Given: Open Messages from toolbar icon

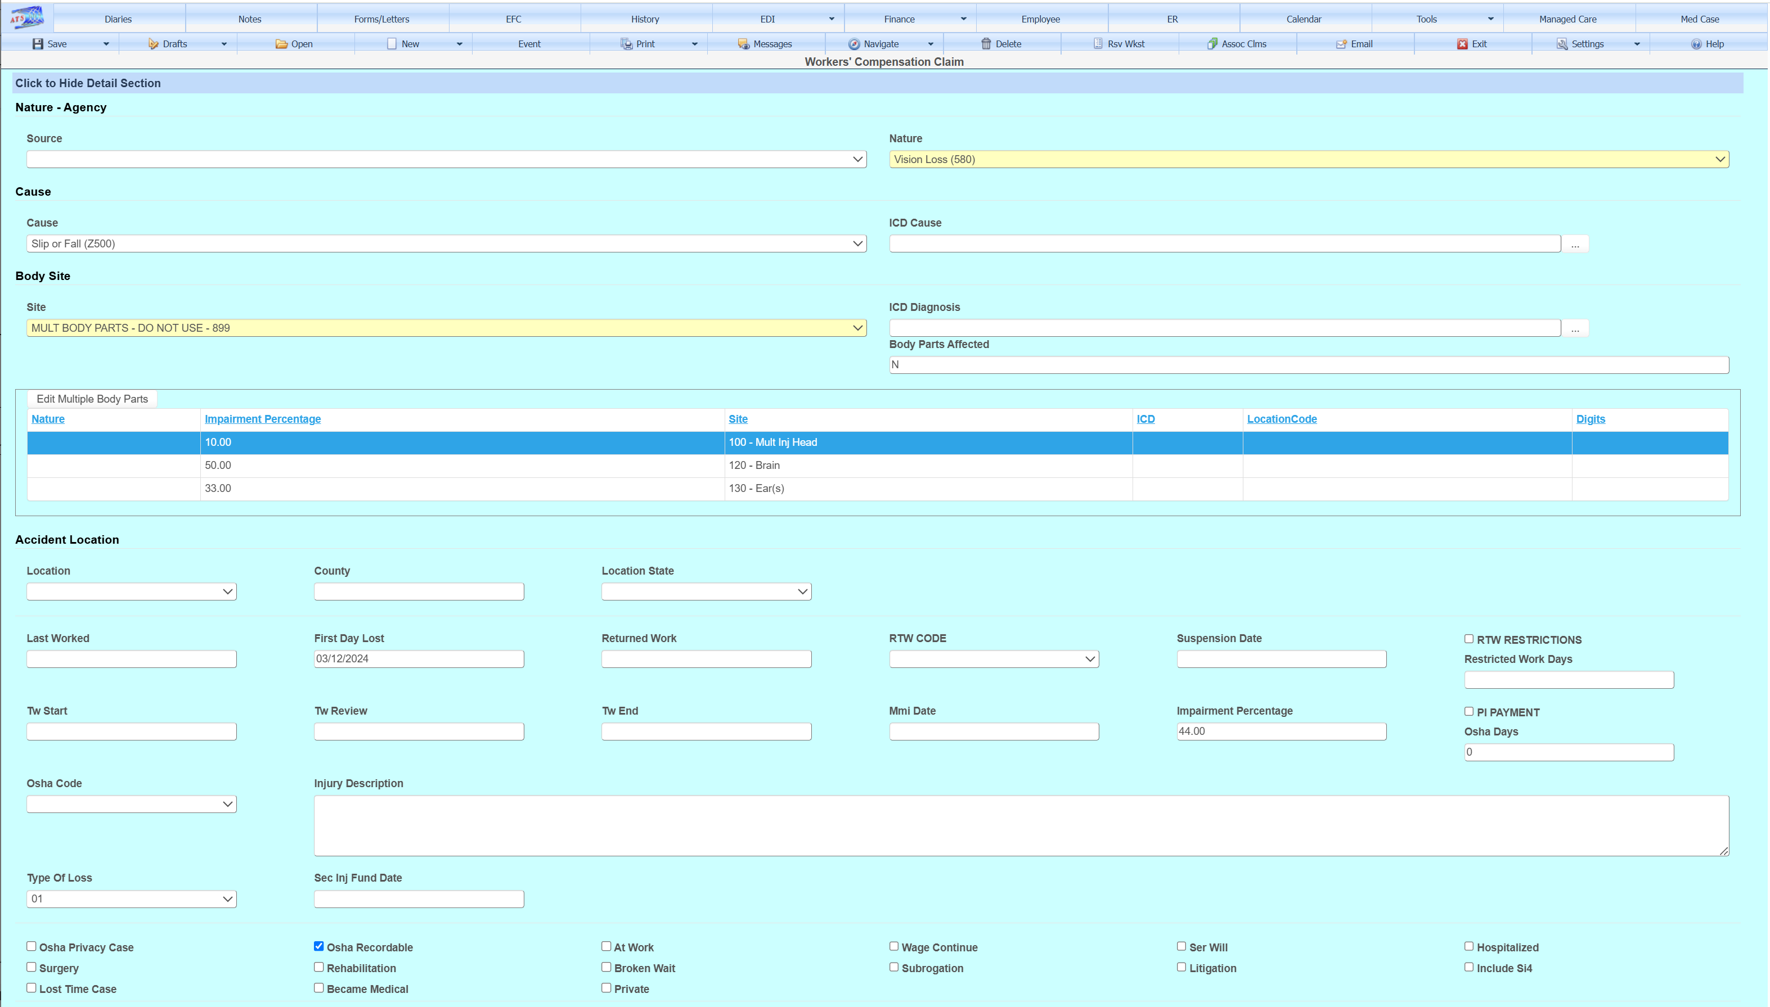Looking at the screenshot, I should pyautogui.click(x=744, y=43).
